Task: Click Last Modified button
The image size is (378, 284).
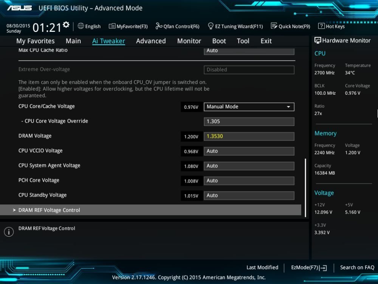Action: tap(262, 267)
